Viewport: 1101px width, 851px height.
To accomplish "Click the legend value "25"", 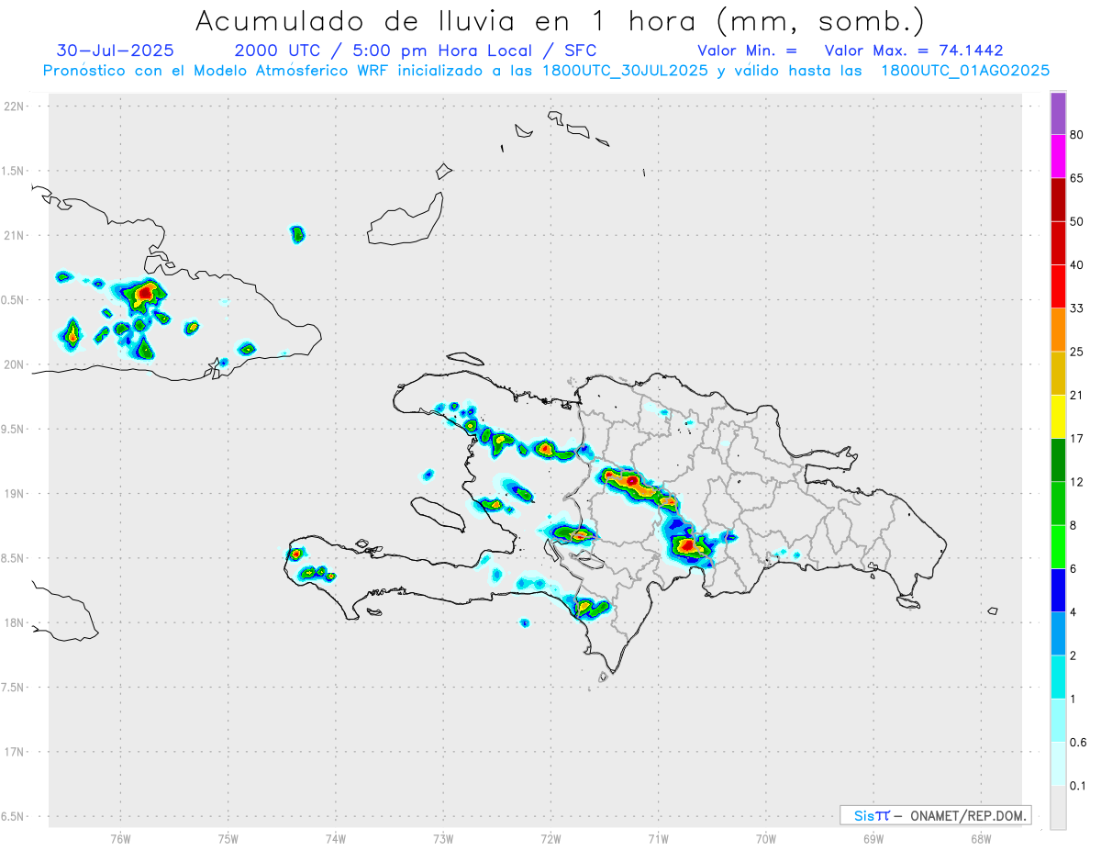I will tap(1077, 352).
